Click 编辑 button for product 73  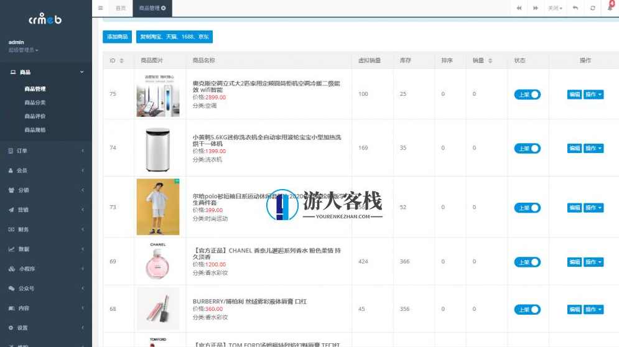coord(574,208)
